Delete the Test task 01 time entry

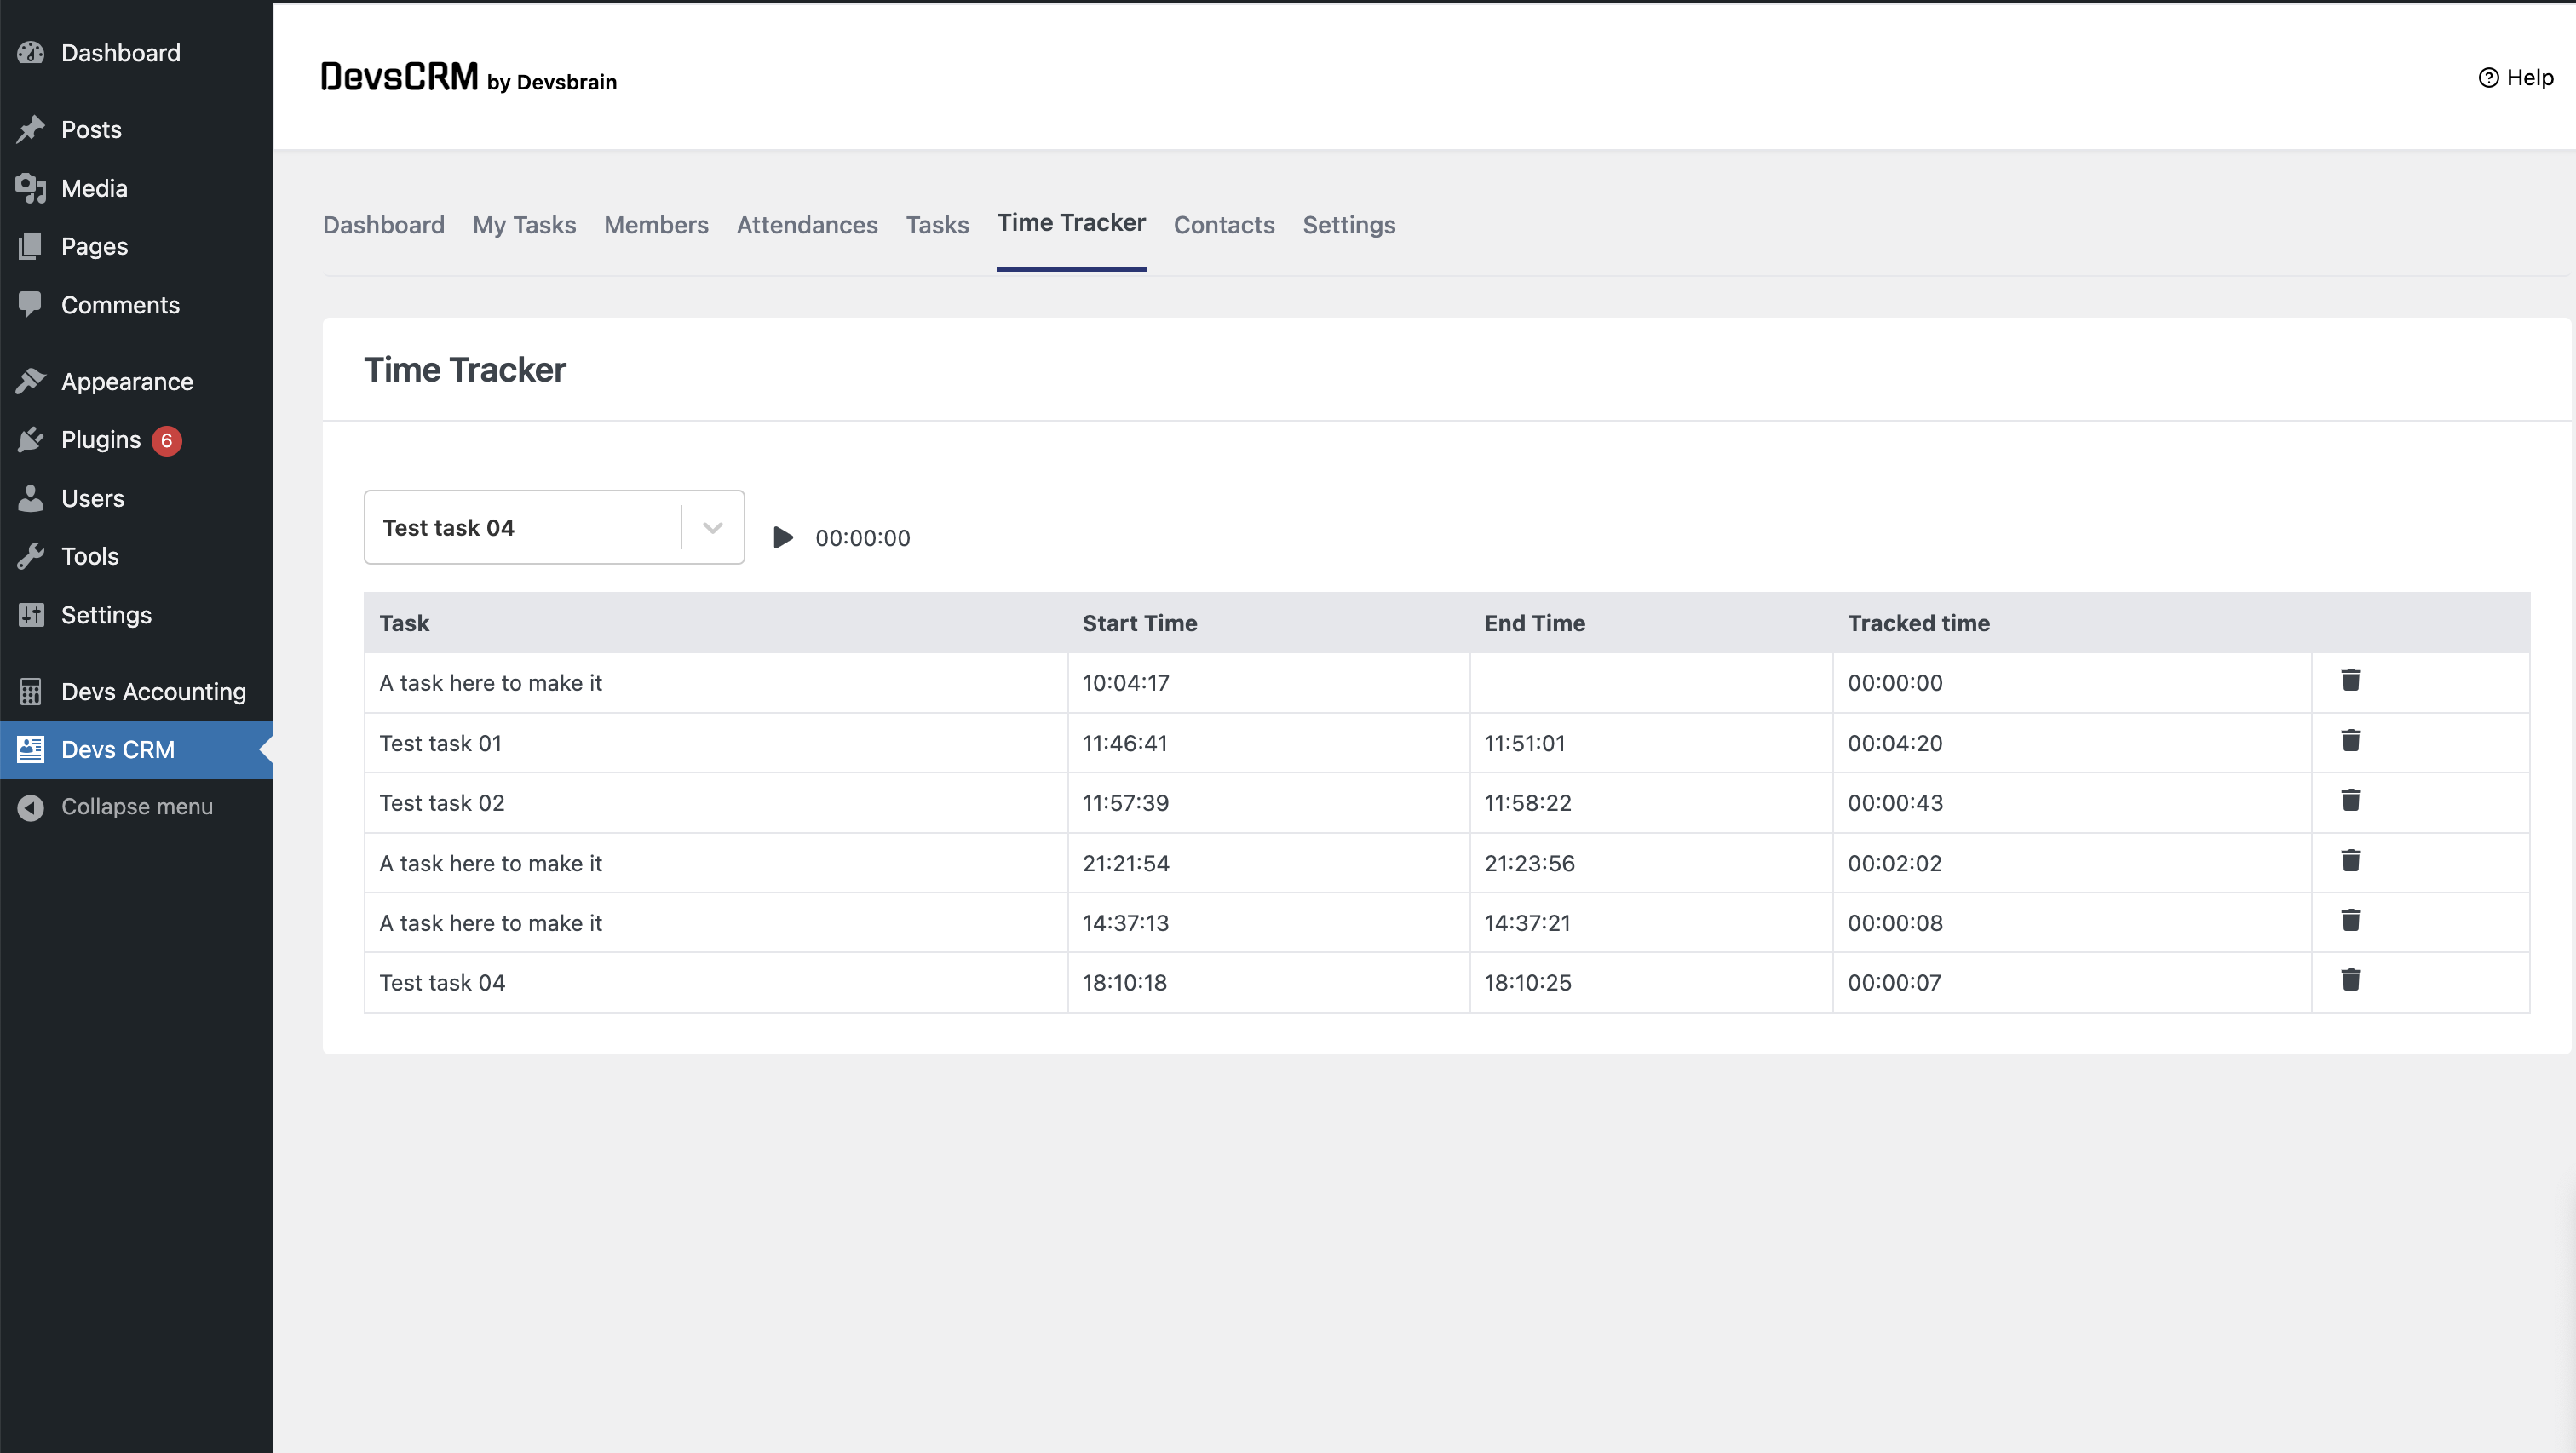coord(2350,741)
